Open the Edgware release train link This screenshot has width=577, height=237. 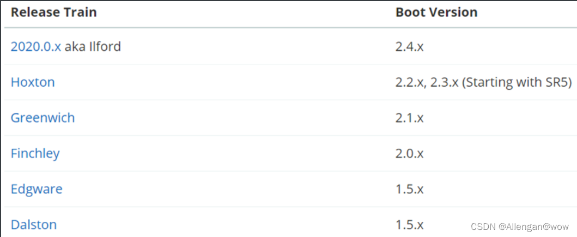37,189
